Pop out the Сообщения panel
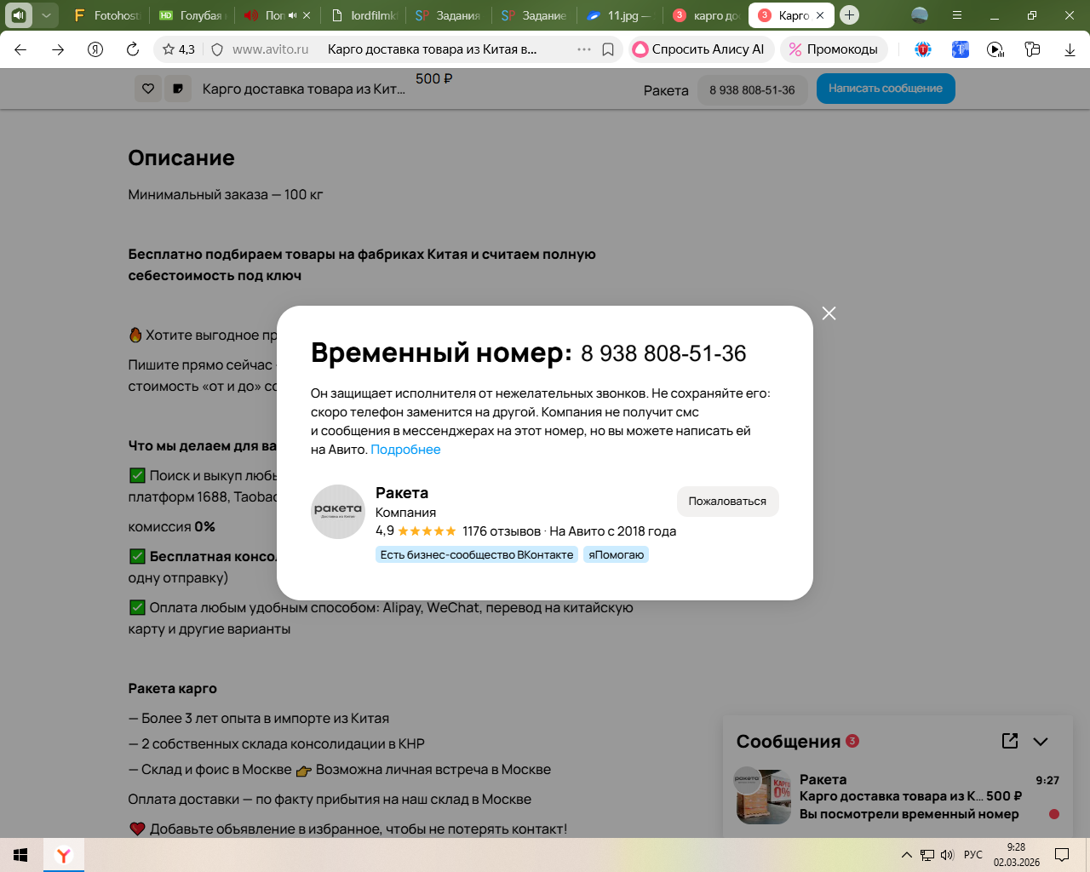The image size is (1090, 872). (1010, 741)
